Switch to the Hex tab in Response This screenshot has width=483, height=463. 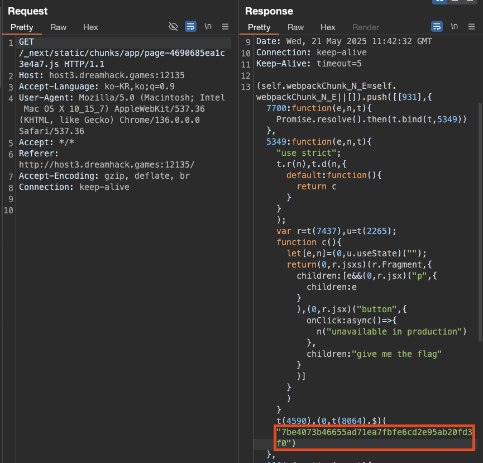[x=328, y=27]
